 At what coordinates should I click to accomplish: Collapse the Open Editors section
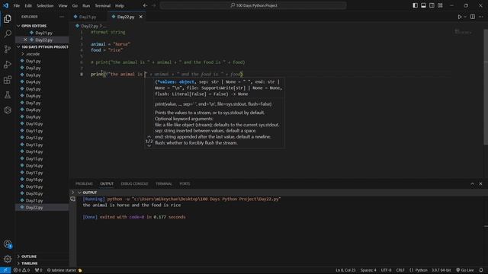click(18, 26)
